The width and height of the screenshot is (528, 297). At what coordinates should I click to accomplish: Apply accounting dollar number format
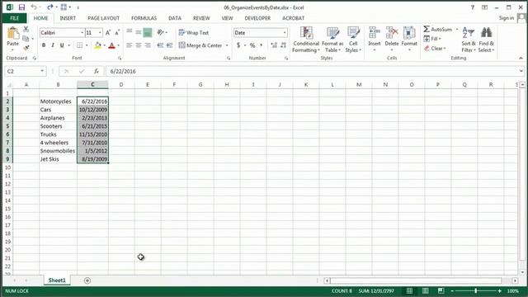pos(238,45)
